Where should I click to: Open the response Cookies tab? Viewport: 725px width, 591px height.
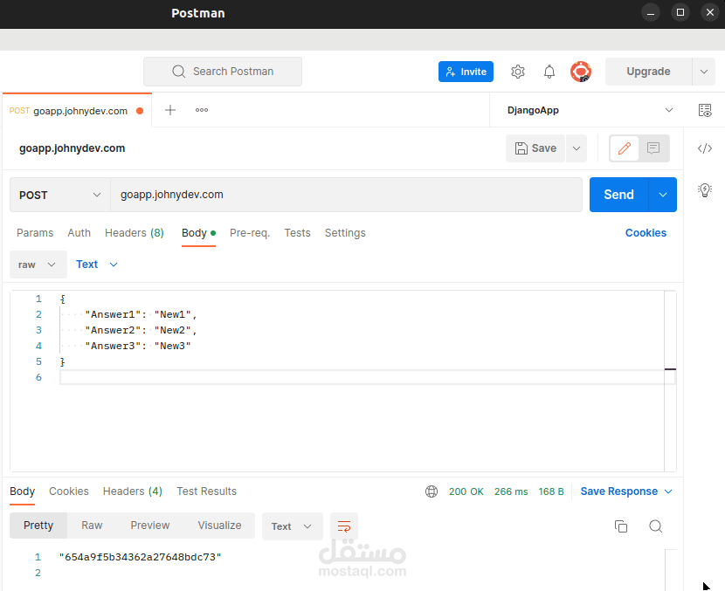(x=69, y=491)
